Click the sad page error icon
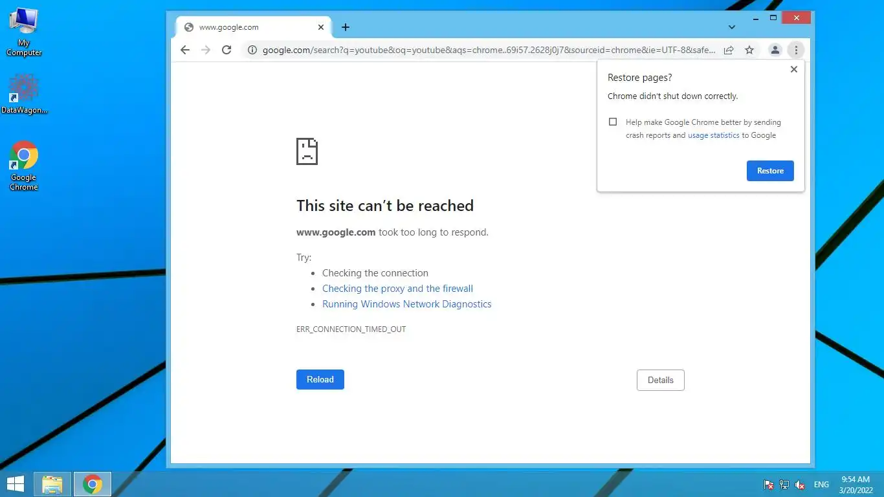 coord(307,151)
